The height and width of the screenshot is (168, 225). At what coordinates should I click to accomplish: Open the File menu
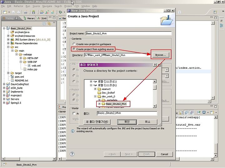(3, 6)
